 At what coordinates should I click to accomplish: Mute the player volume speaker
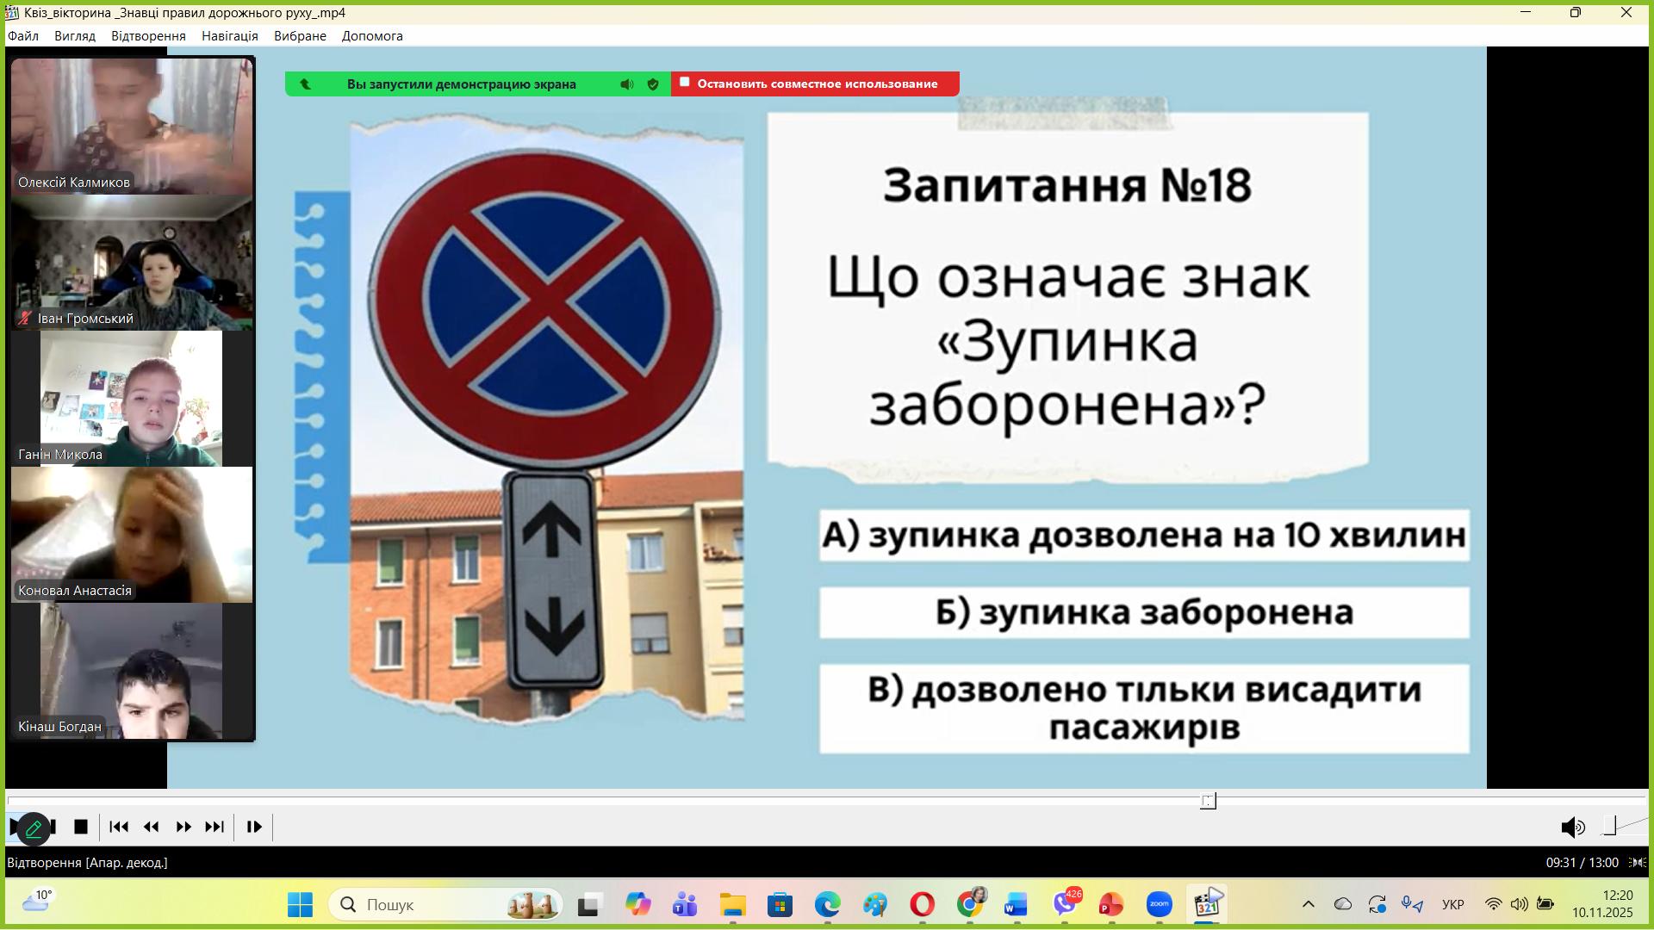[x=1572, y=828]
